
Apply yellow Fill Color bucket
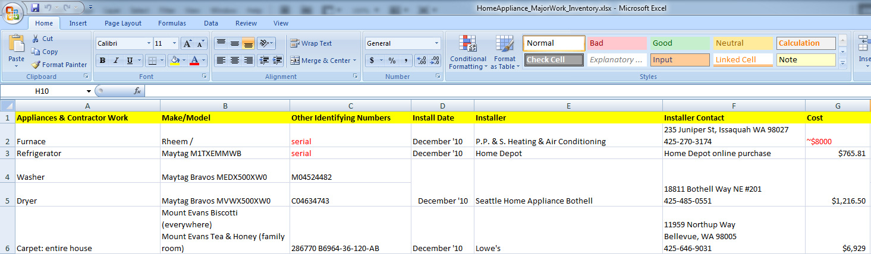(174, 61)
